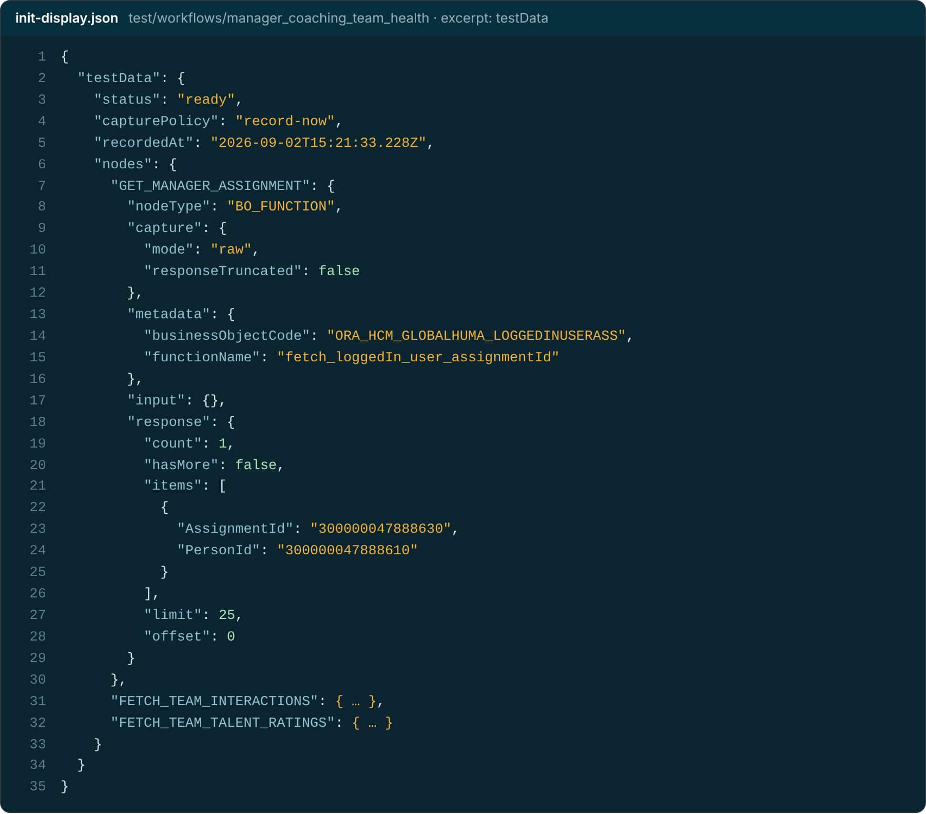Click the "AssignmentId" key
The height and width of the screenshot is (814, 926).
235,529
